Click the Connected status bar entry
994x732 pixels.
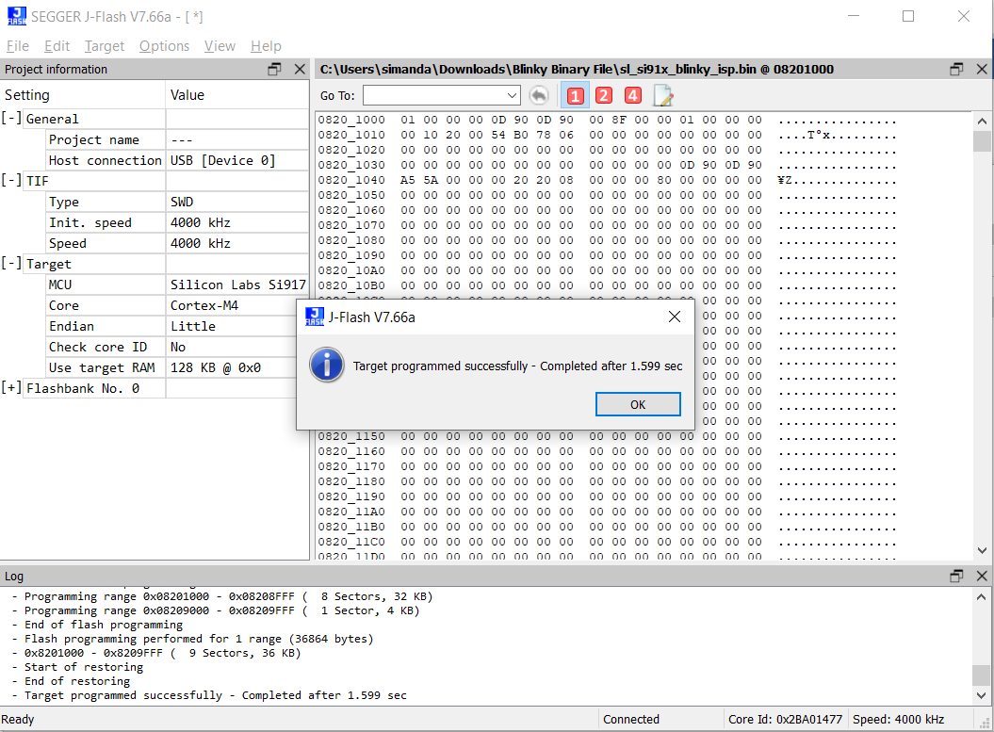tap(631, 720)
